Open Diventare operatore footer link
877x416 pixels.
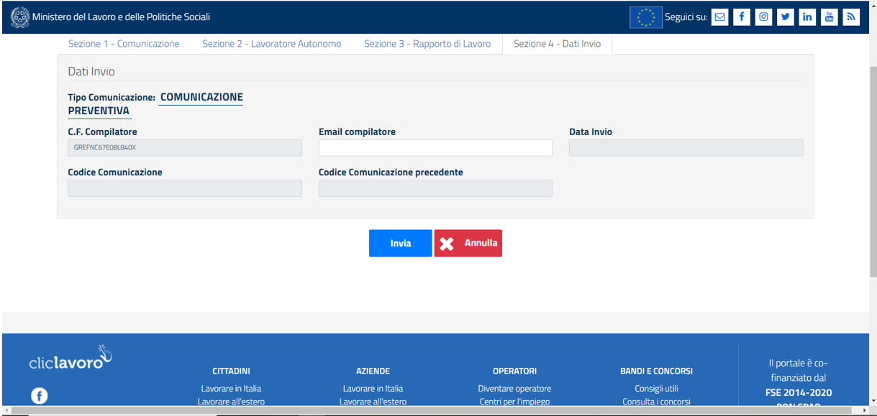coord(514,389)
